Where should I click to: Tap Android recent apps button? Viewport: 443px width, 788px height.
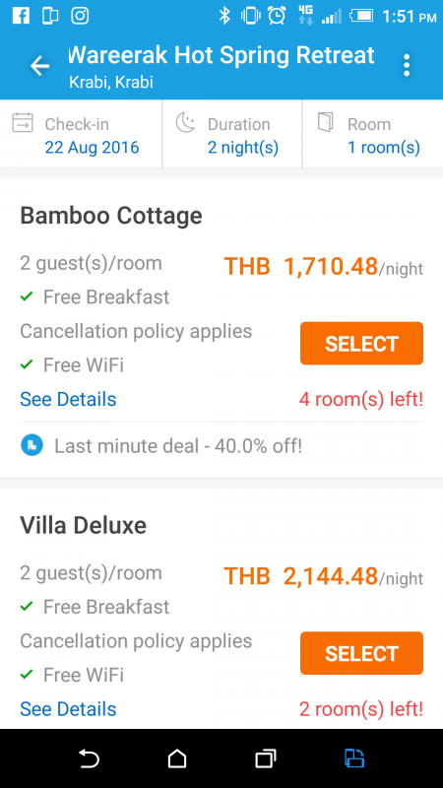pyautogui.click(x=266, y=758)
